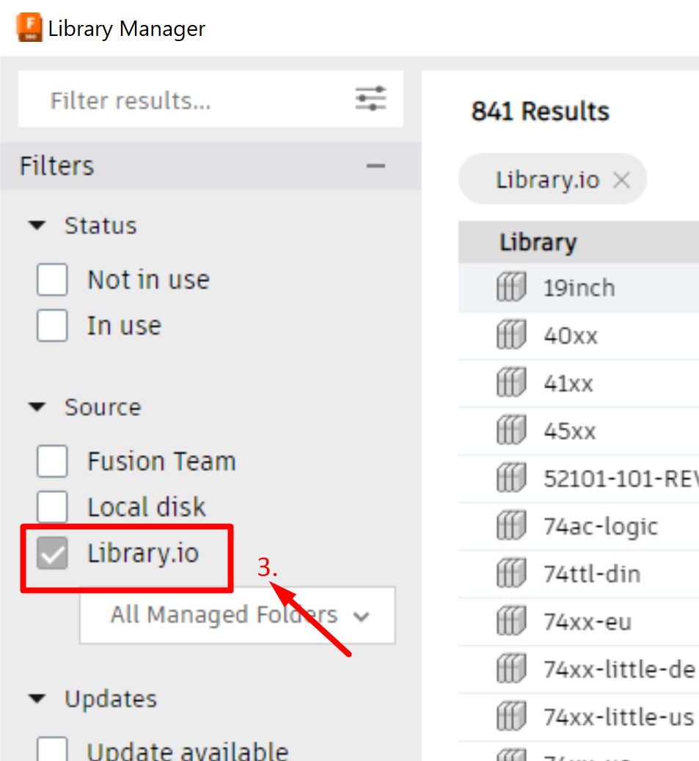Click the 40xx library icon
The height and width of the screenshot is (761, 699).
tap(511, 335)
